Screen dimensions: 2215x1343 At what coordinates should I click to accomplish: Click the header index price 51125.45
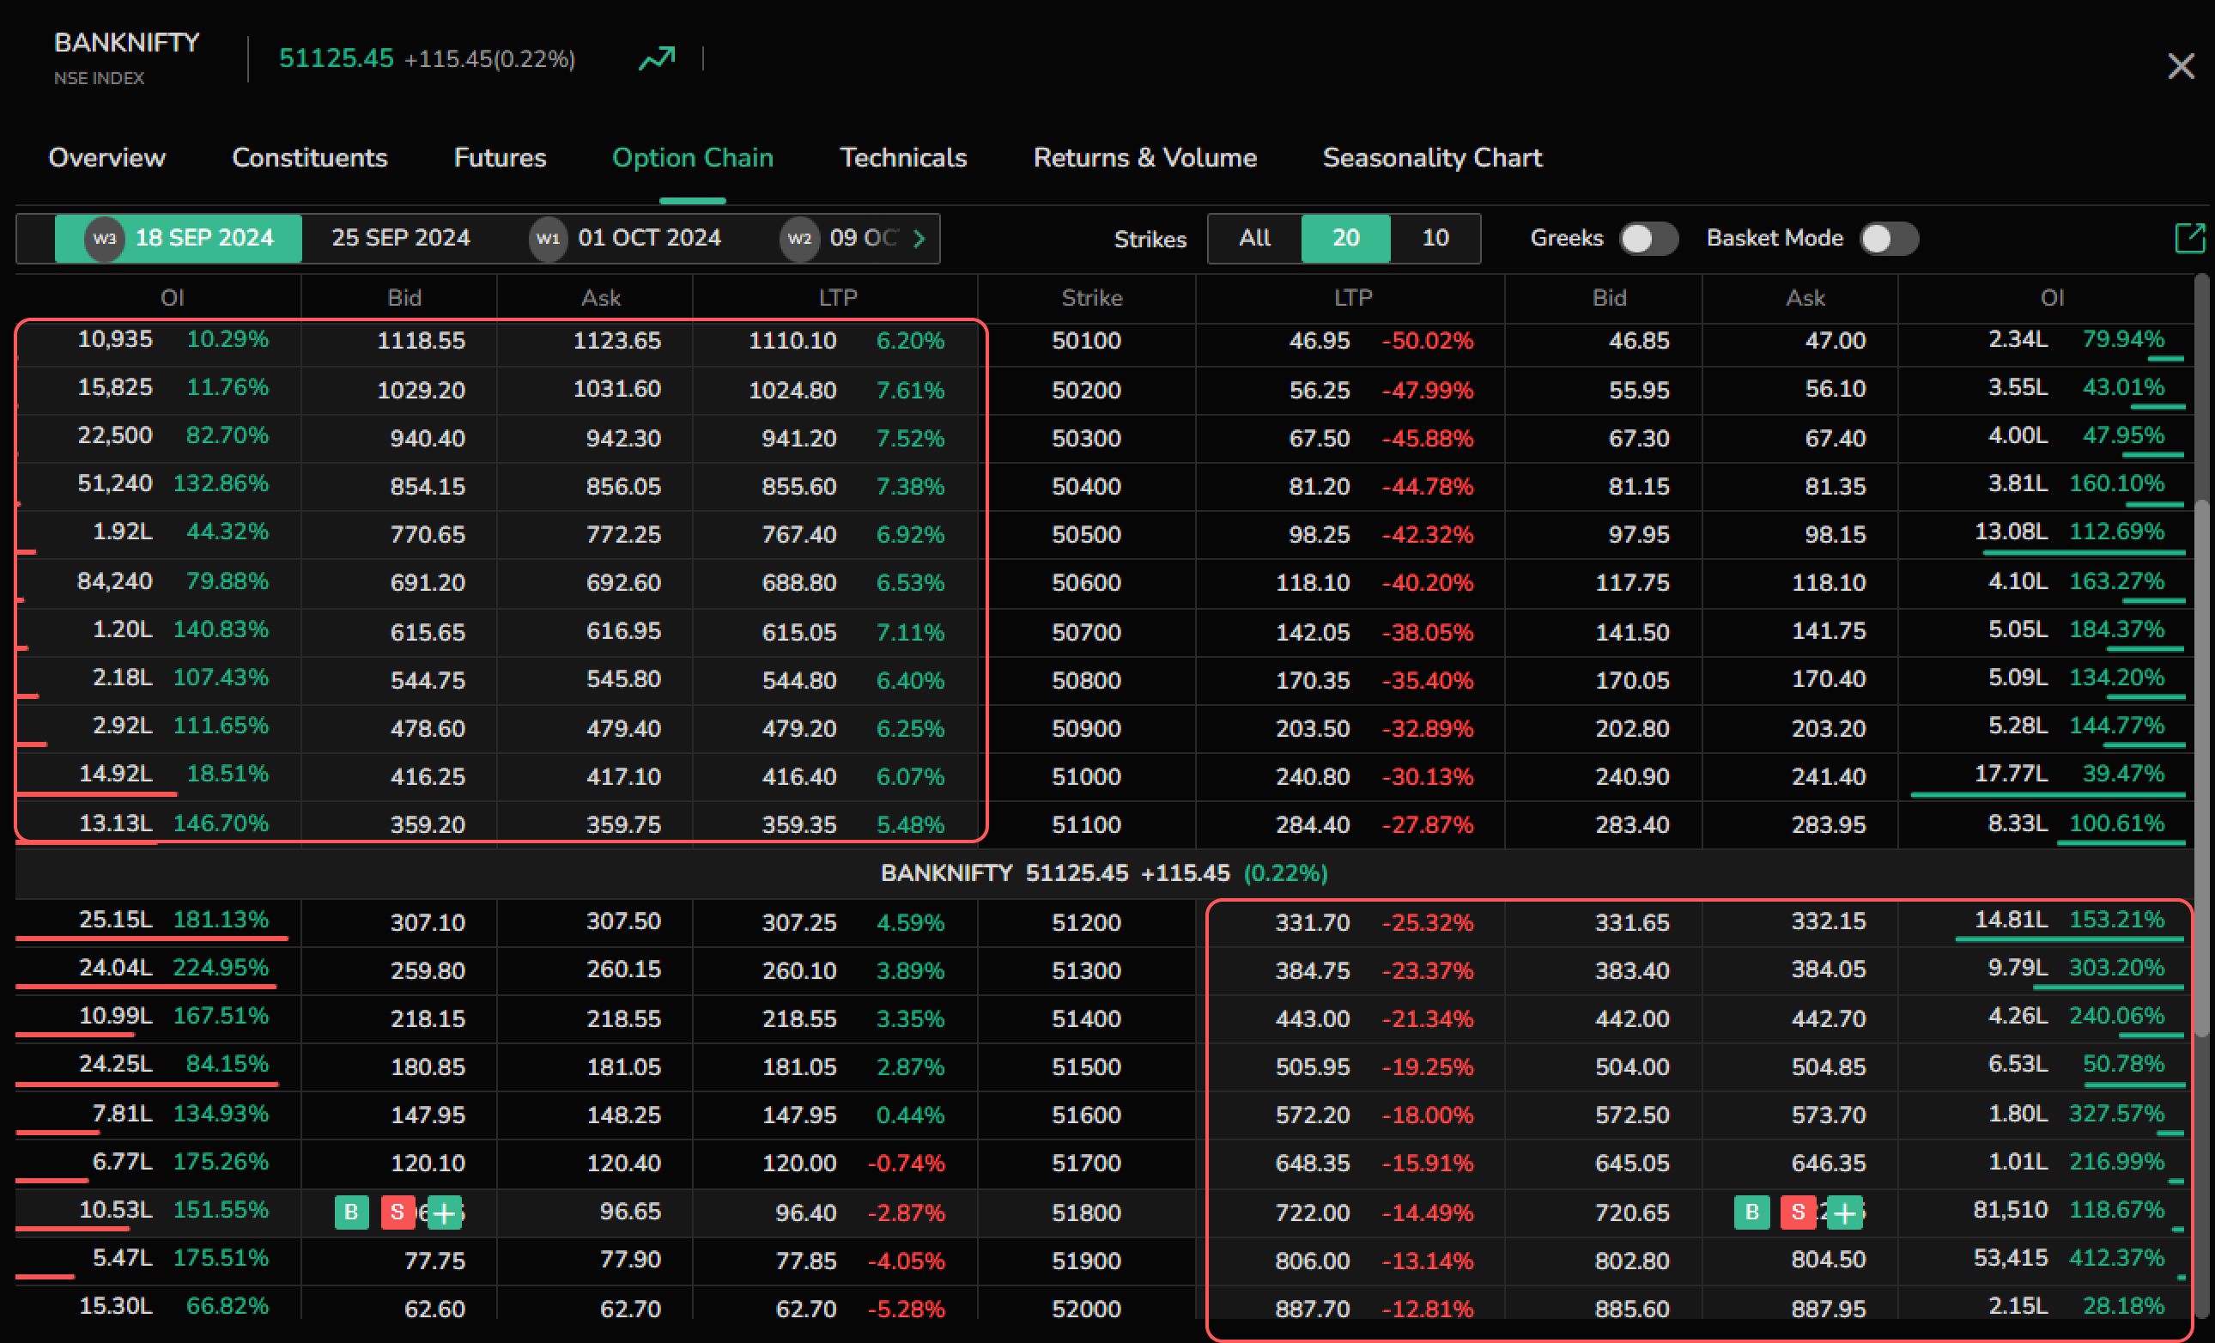tap(337, 58)
